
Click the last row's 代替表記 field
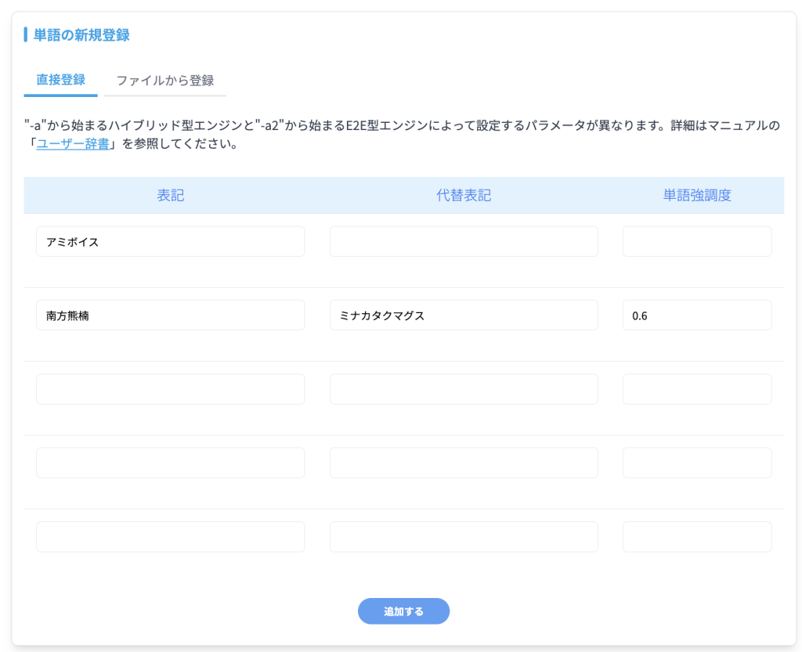click(464, 537)
